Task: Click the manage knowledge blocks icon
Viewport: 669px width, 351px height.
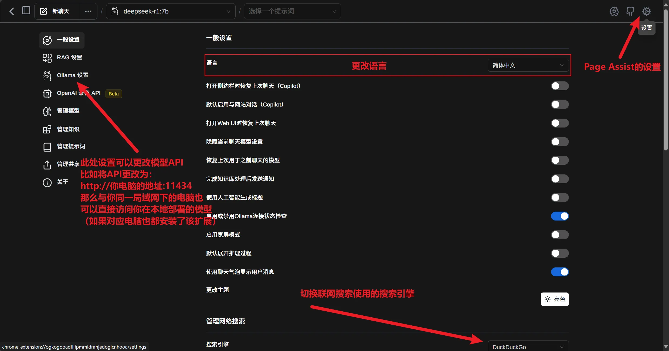Action: pos(47,129)
